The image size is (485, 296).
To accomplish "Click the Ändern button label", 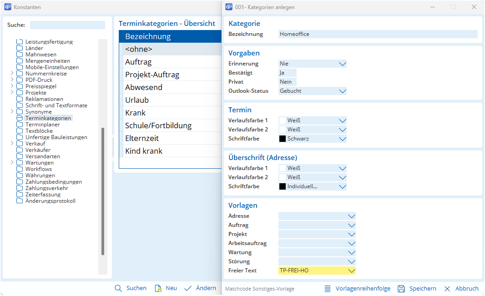I will pos(206,288).
